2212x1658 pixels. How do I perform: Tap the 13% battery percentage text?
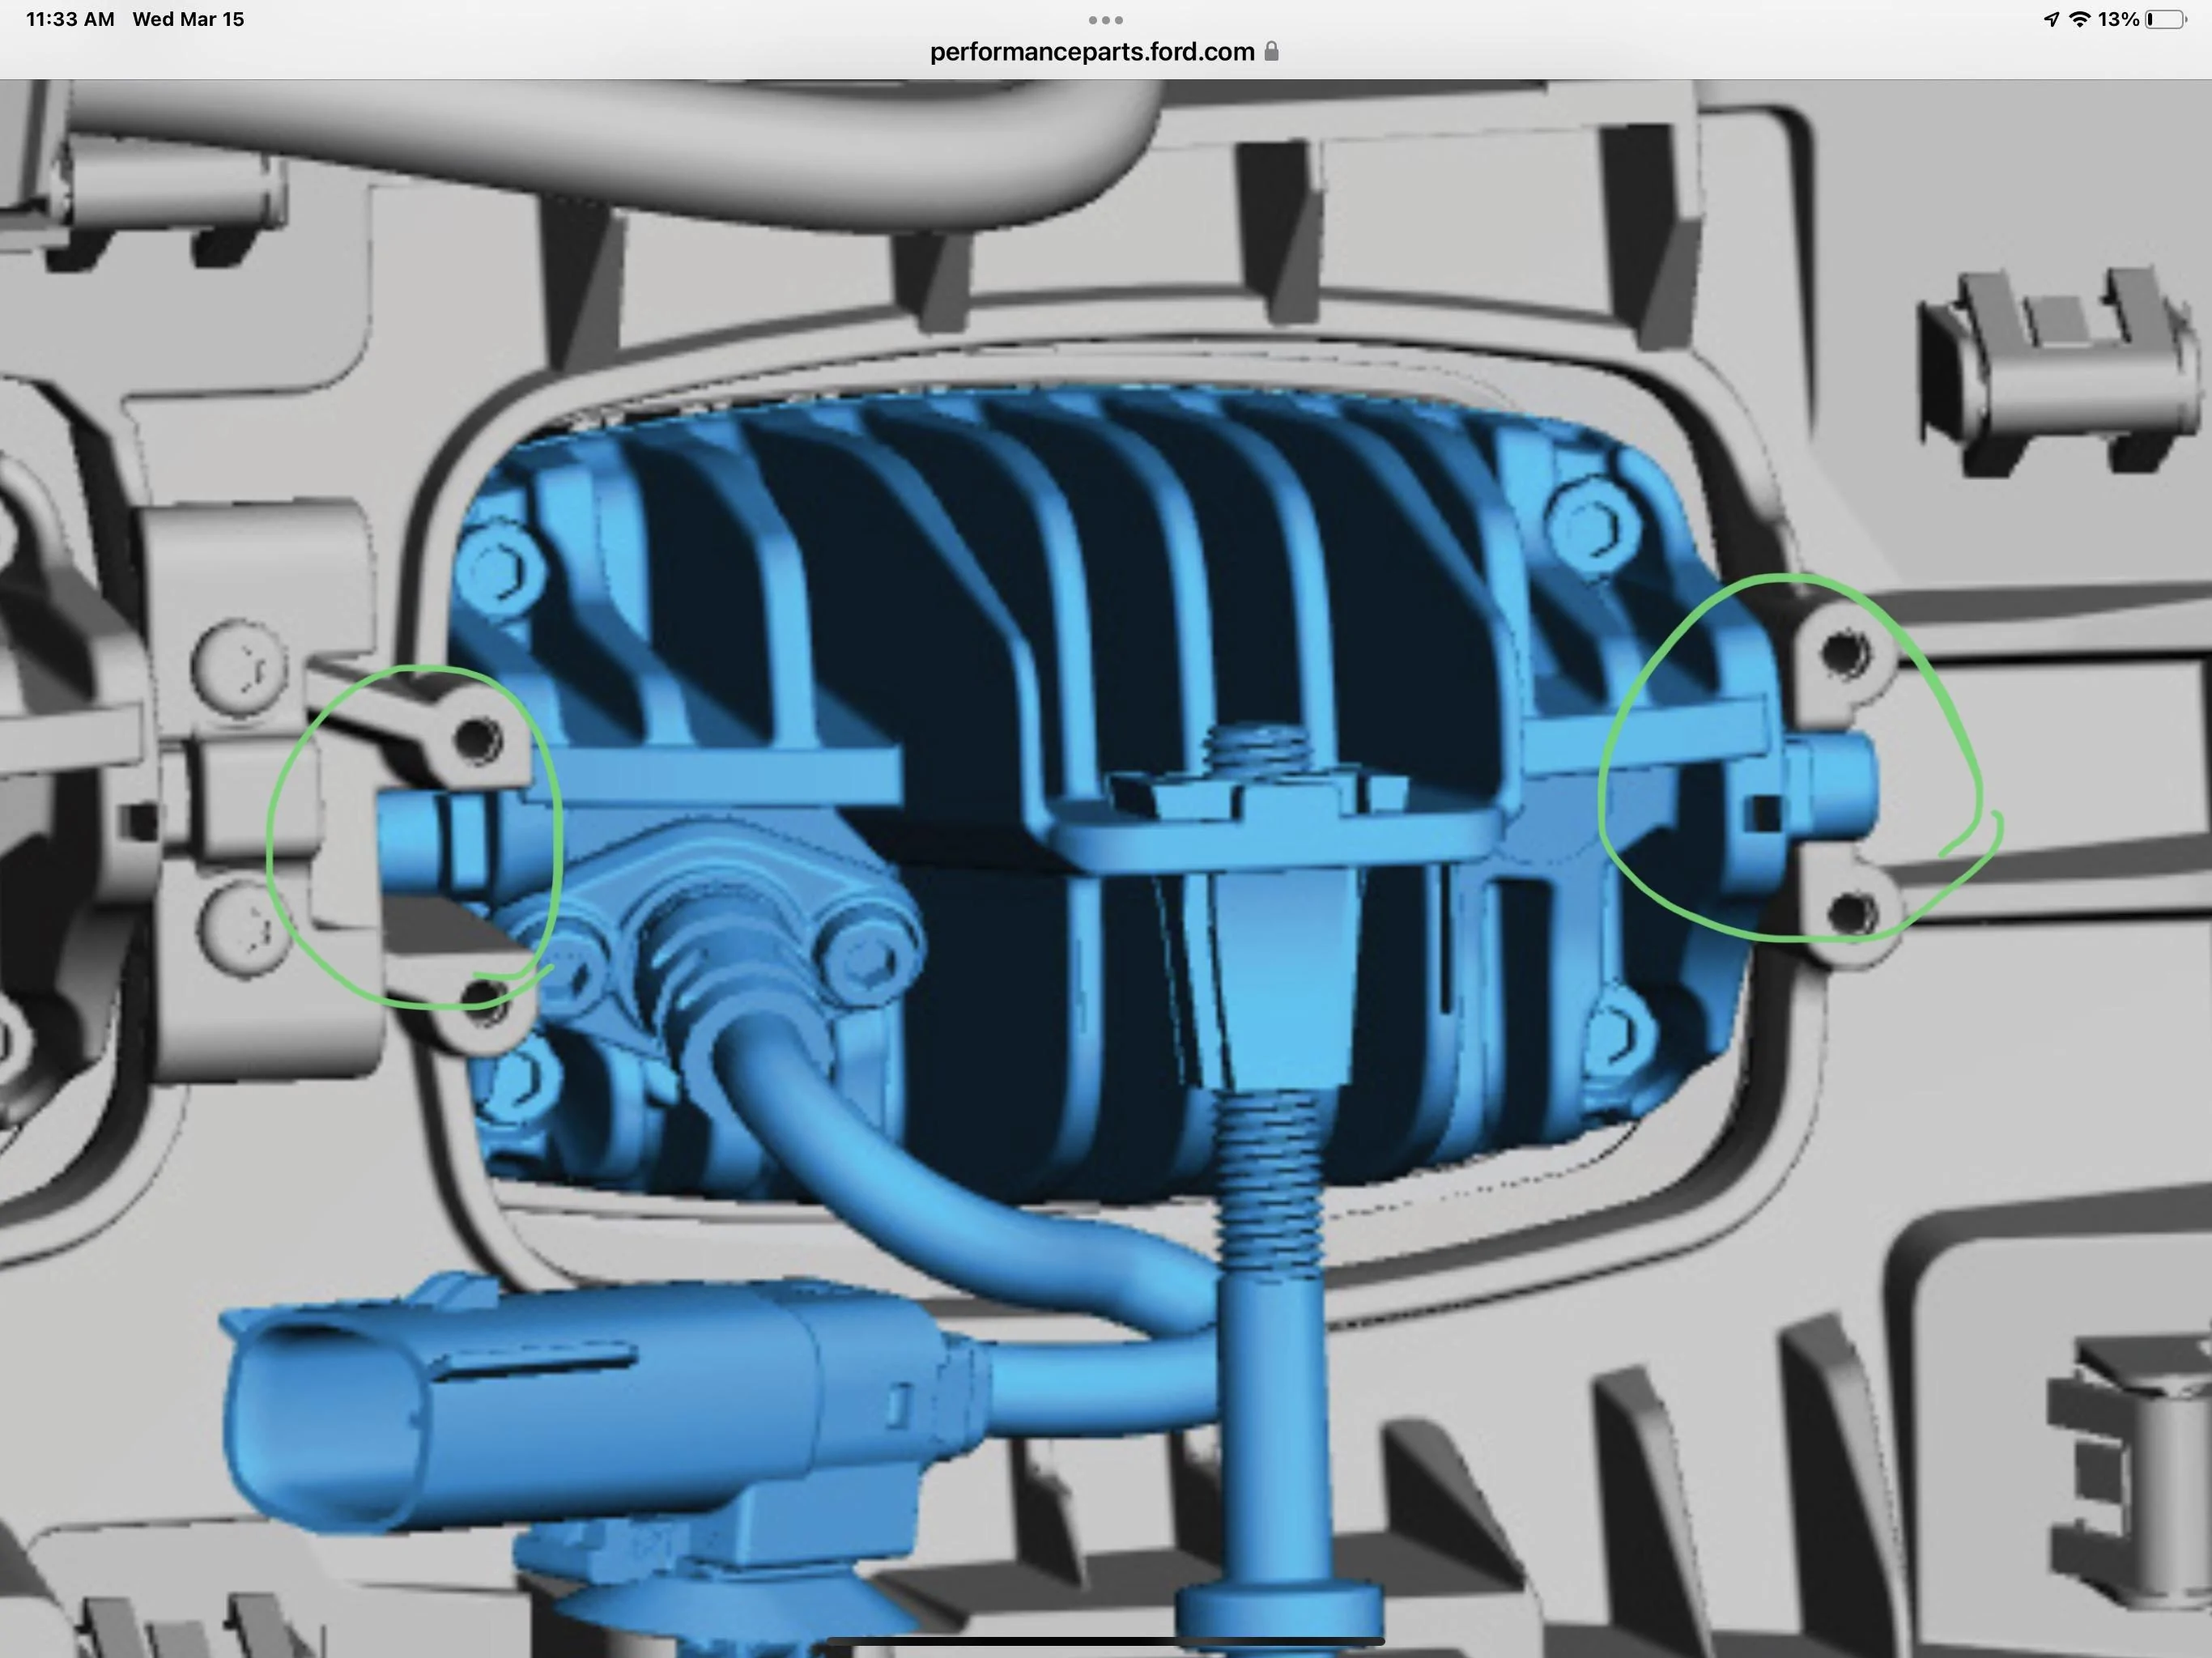(2118, 19)
